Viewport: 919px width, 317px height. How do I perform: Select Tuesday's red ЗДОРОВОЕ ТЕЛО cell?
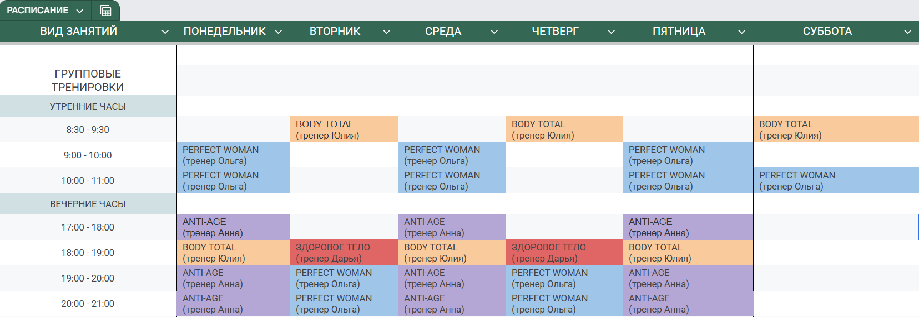(x=344, y=253)
